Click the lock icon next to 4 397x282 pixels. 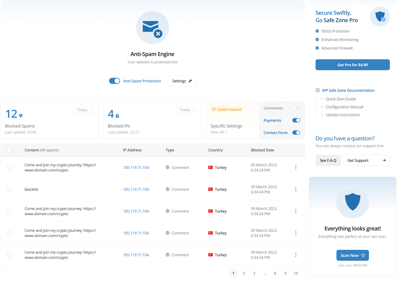[117, 116]
